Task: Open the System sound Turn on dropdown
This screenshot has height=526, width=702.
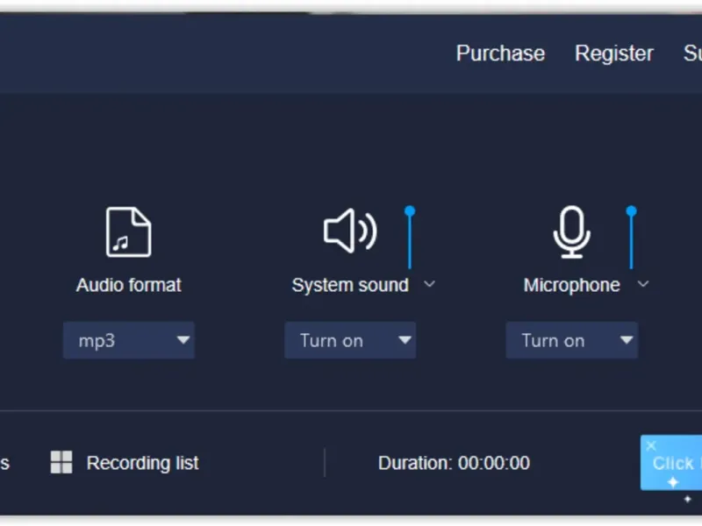Action: [x=350, y=341]
